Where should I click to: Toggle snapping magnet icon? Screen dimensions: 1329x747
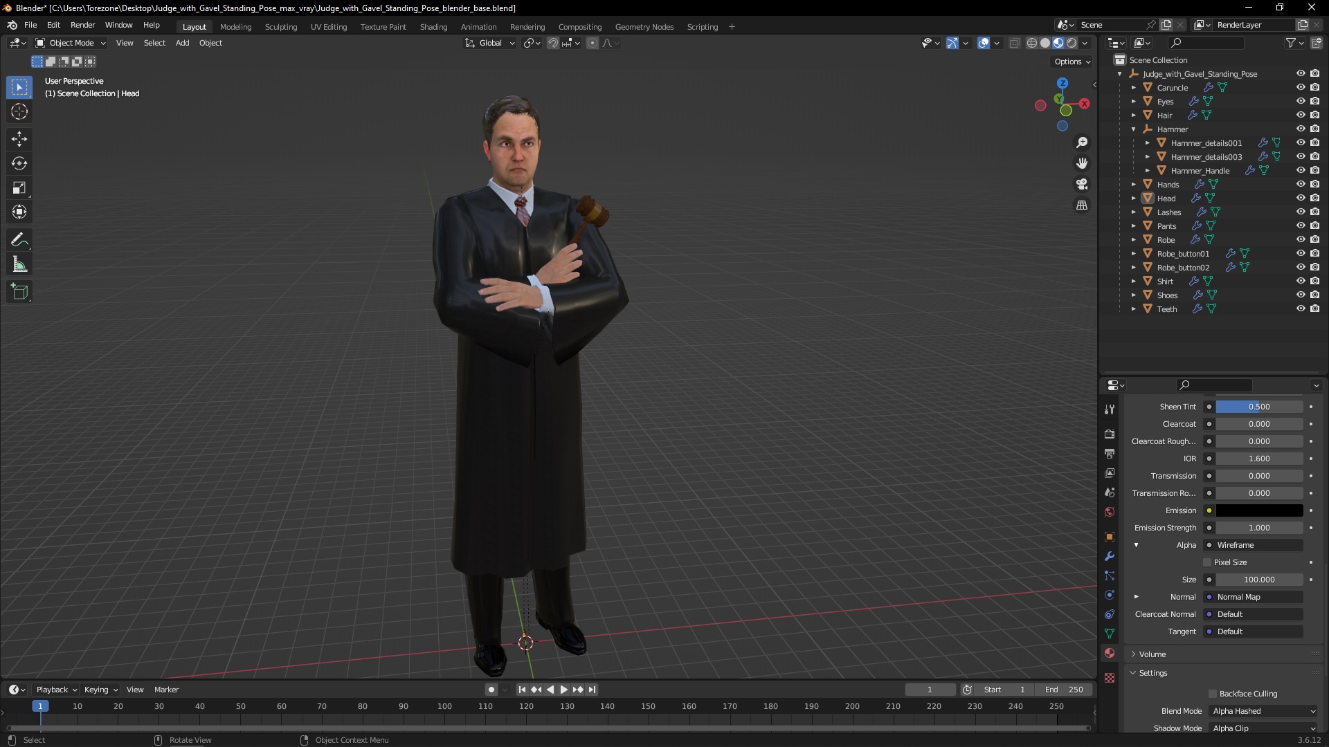553,43
